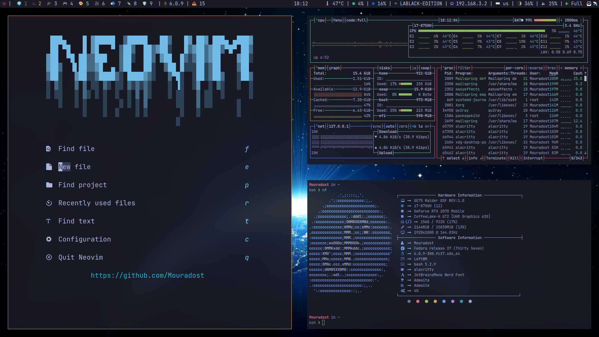Click the right arrow next to memory sorting
The image size is (599, 337).
[x=581, y=68]
